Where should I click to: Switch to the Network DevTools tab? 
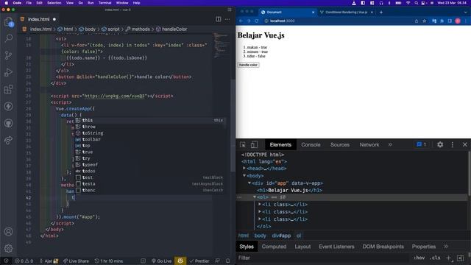tap(369, 145)
